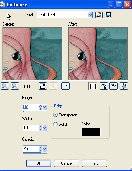Screen dimensions: 132x171
Task: Click the navigate crosshair icon
Action: click(x=65, y=86)
